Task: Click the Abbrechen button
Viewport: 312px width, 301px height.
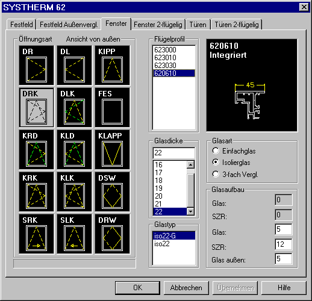Action: click(x=186, y=288)
